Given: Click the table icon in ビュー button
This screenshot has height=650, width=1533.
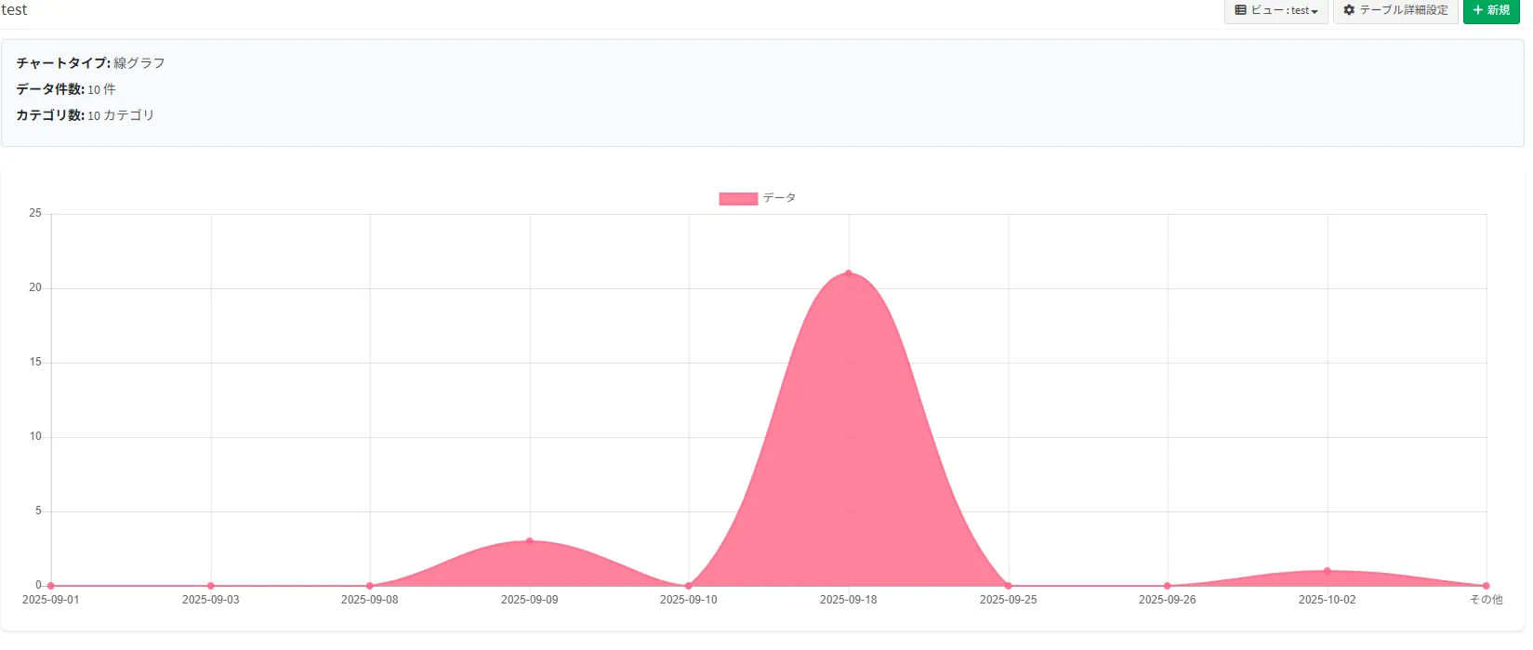Looking at the screenshot, I should 1240,10.
